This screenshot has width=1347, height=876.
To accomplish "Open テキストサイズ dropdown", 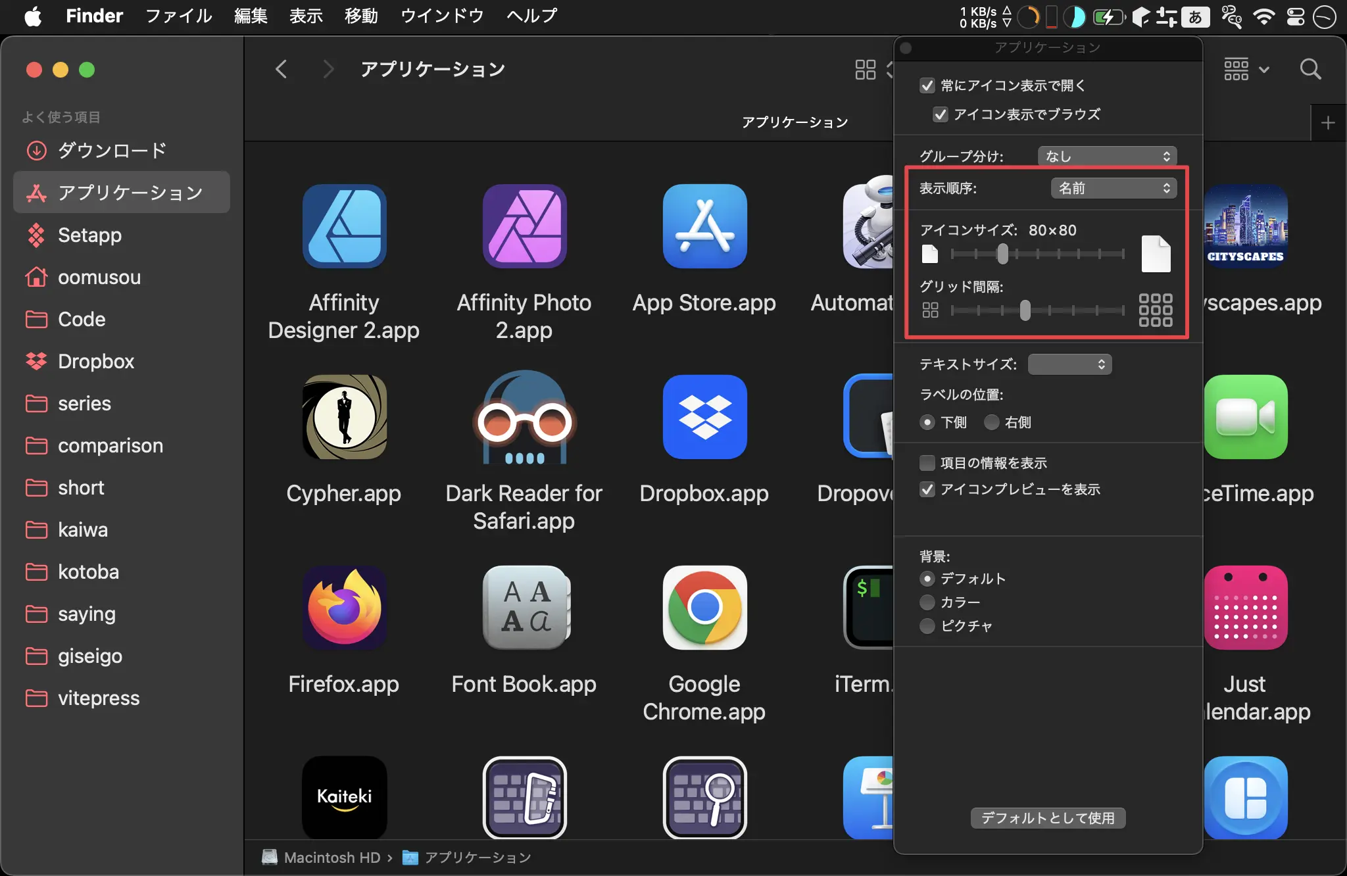I will [1069, 364].
